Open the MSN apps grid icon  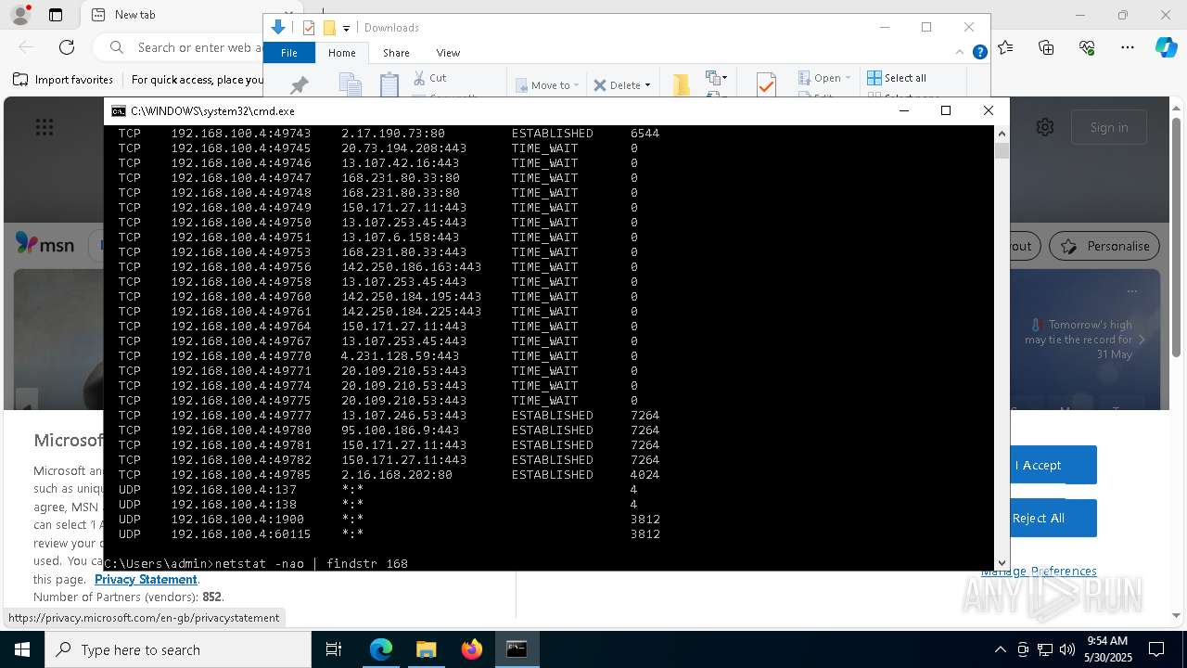pyautogui.click(x=44, y=127)
